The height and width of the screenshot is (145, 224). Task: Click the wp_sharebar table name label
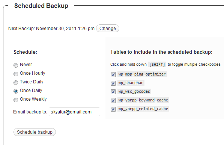click(x=131, y=83)
